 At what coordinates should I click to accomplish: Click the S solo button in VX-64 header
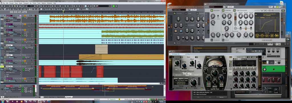point(275,7)
